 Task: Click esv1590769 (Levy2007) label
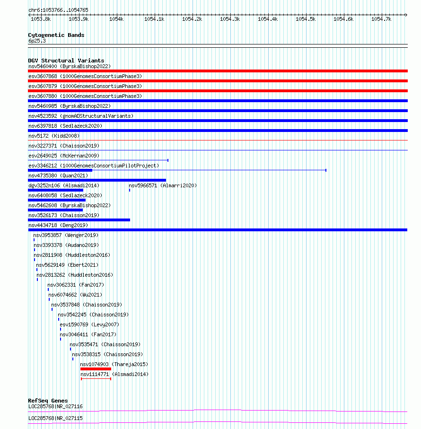89,325
